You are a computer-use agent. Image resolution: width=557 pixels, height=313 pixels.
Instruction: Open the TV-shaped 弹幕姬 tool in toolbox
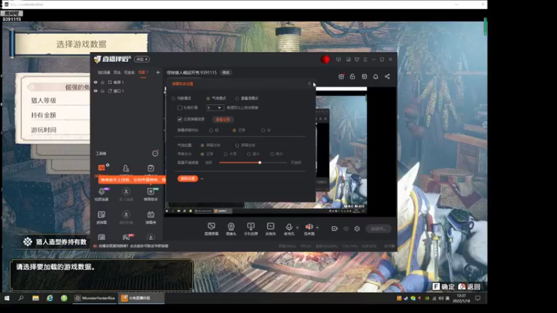click(150, 215)
